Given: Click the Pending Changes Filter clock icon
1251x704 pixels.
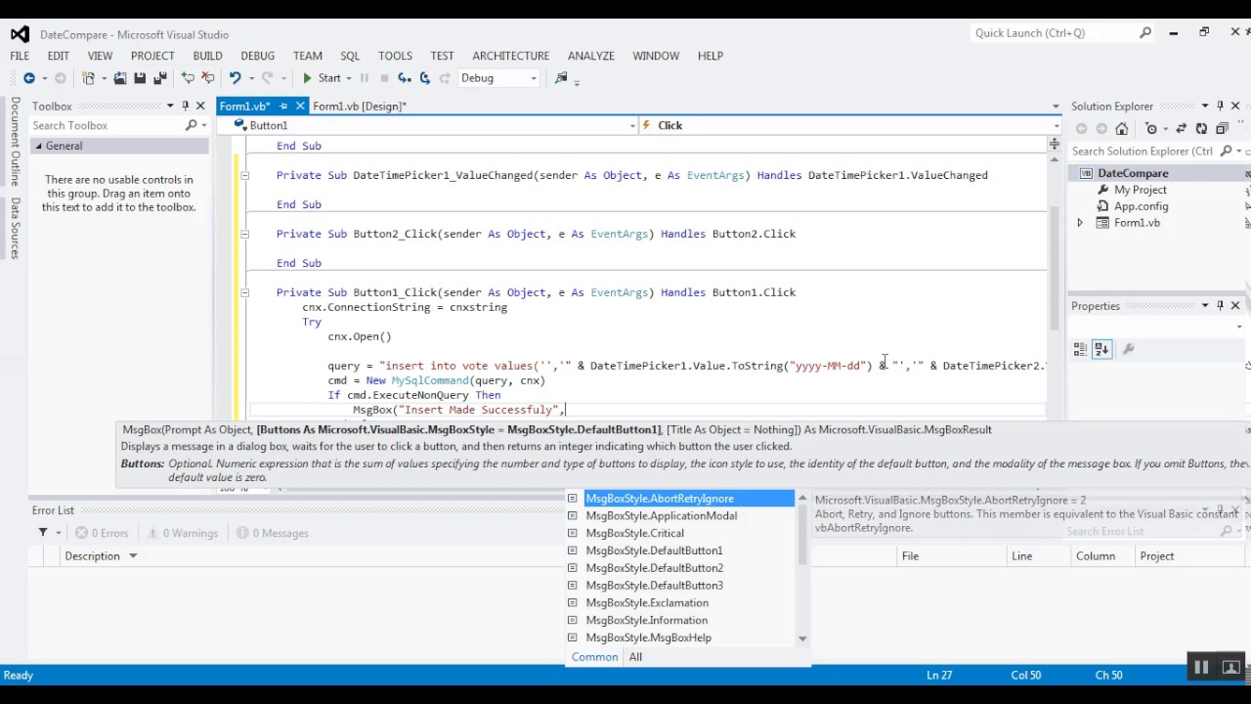Looking at the screenshot, I should [x=1151, y=128].
